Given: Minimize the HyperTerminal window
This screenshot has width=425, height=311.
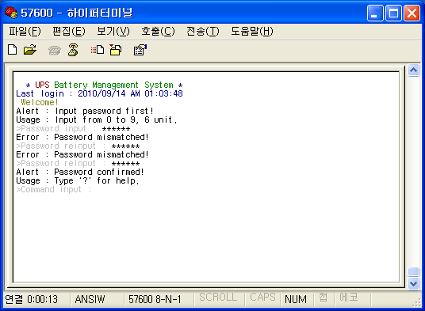Looking at the screenshot, I should point(375,13).
